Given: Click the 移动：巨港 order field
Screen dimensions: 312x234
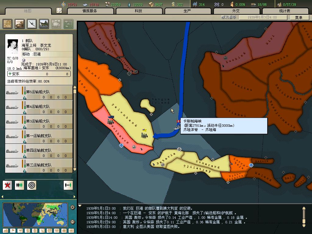Looking at the screenshot, I should [x=47, y=54].
